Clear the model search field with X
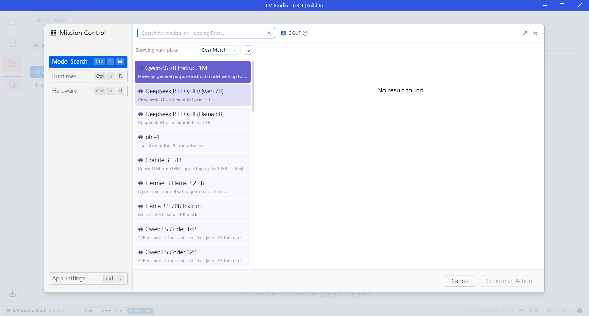 [x=269, y=33]
